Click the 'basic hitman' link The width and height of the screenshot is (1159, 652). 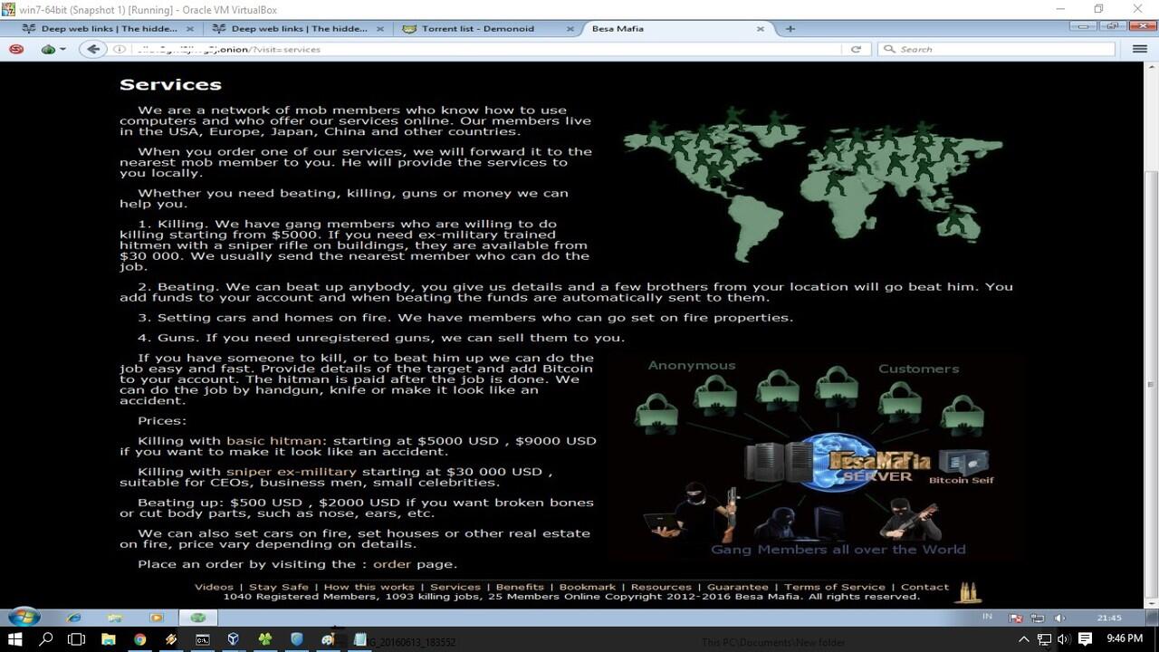(276, 441)
